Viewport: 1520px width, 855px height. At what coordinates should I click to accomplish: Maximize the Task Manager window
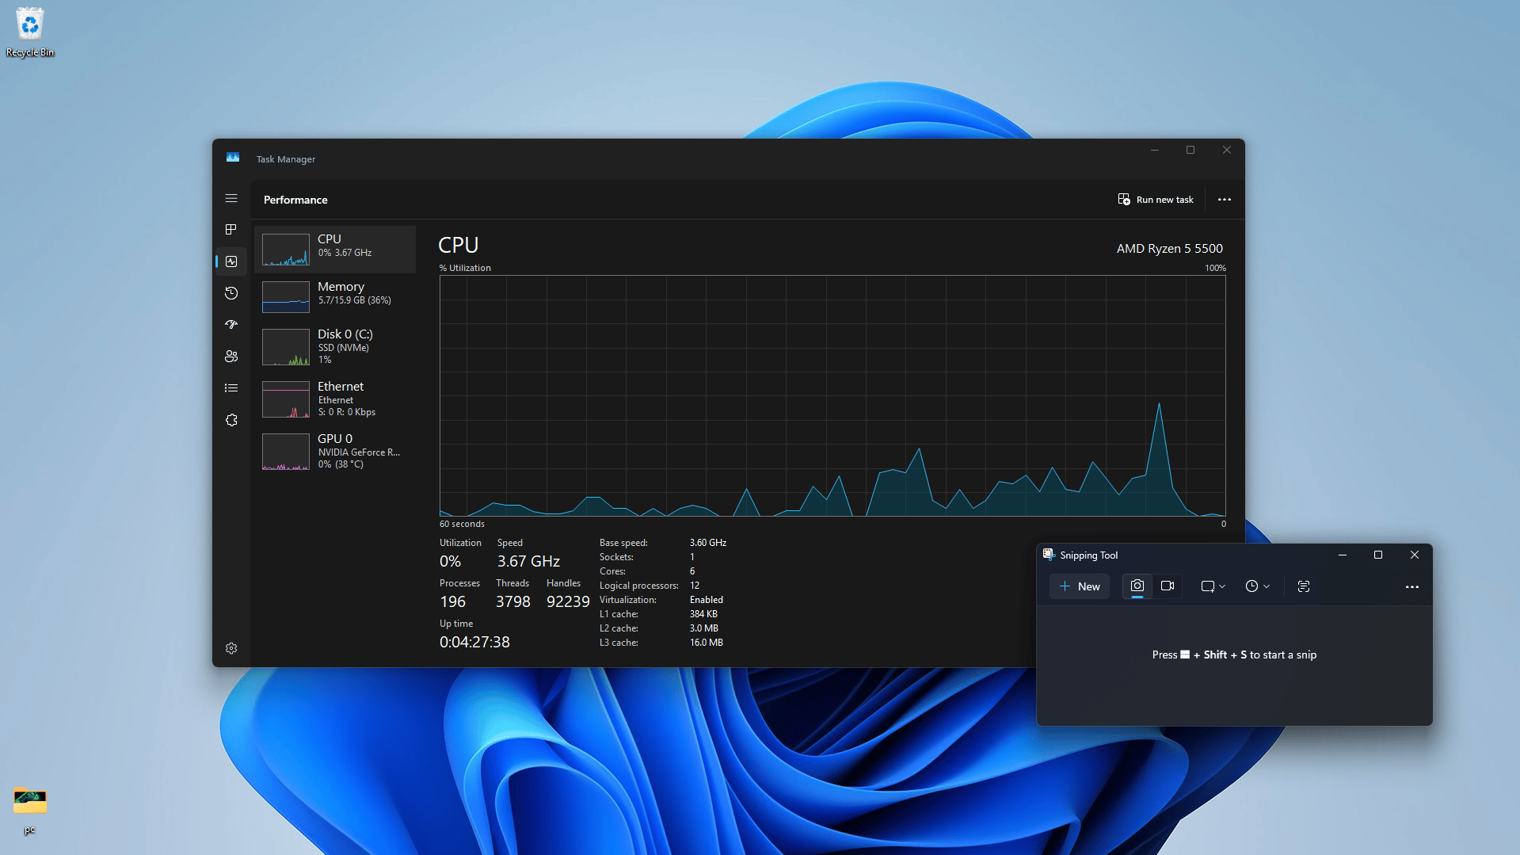click(1190, 150)
